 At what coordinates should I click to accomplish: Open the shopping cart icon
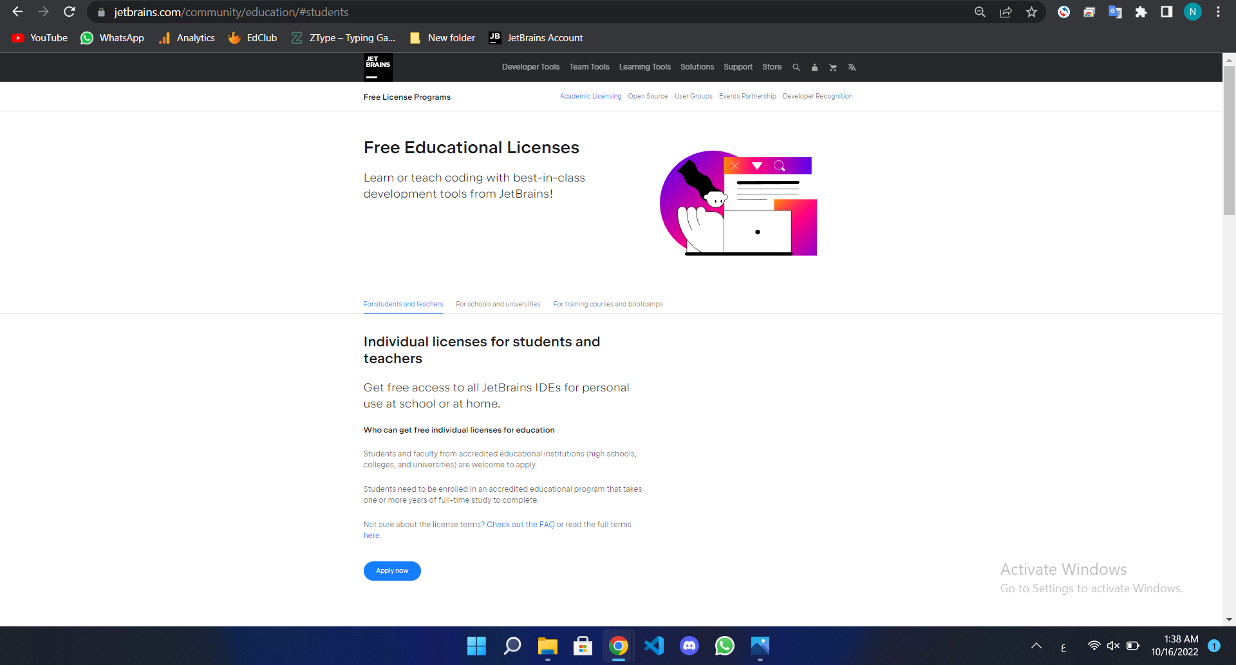(833, 68)
